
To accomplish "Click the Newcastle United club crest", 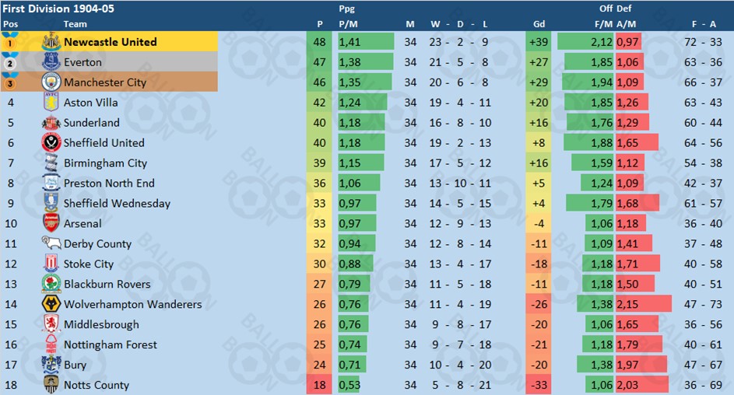I will pyautogui.click(x=51, y=42).
